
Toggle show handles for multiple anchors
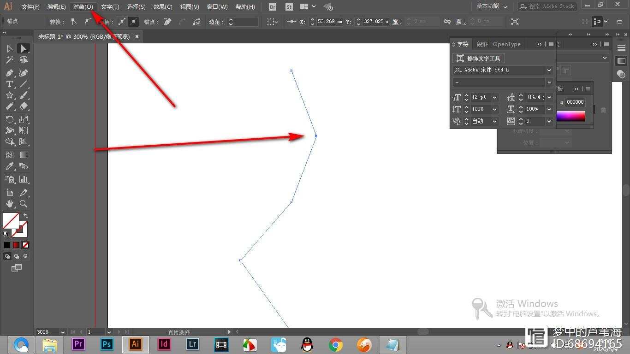(122, 21)
